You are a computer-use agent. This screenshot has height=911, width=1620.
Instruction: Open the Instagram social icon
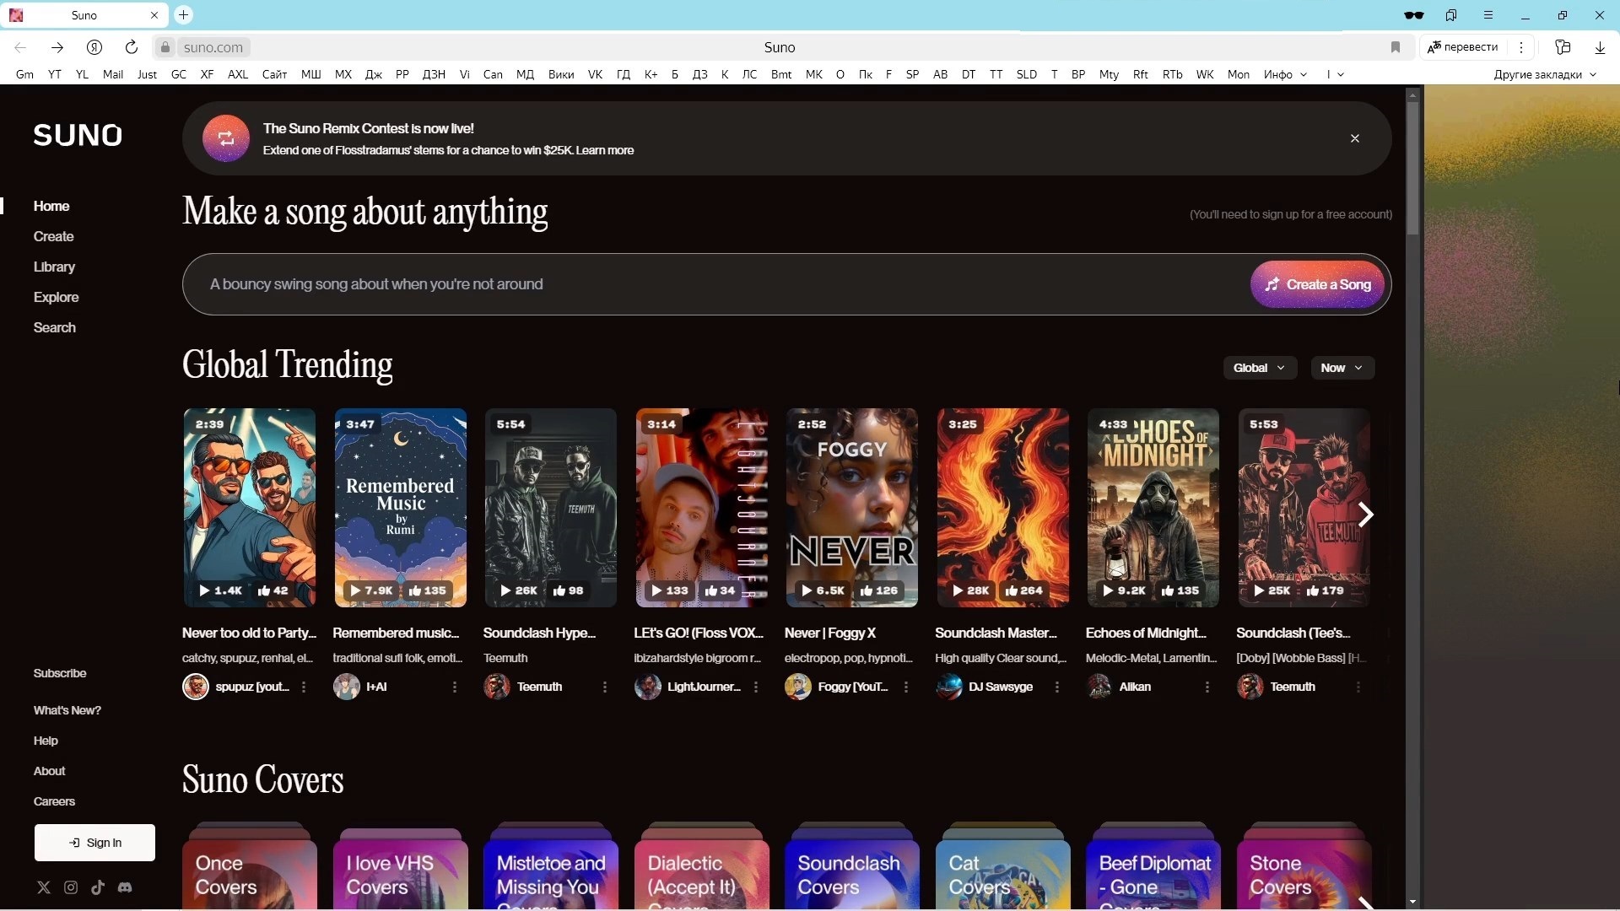pos(71,887)
